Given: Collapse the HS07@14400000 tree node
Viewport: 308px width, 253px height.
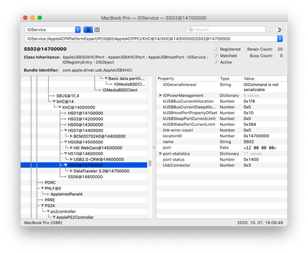Looking at the screenshot, I should coord(65,130).
